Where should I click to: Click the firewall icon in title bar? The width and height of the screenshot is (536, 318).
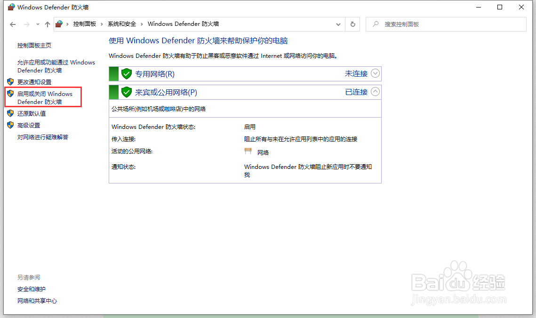pyautogui.click(x=11, y=7)
